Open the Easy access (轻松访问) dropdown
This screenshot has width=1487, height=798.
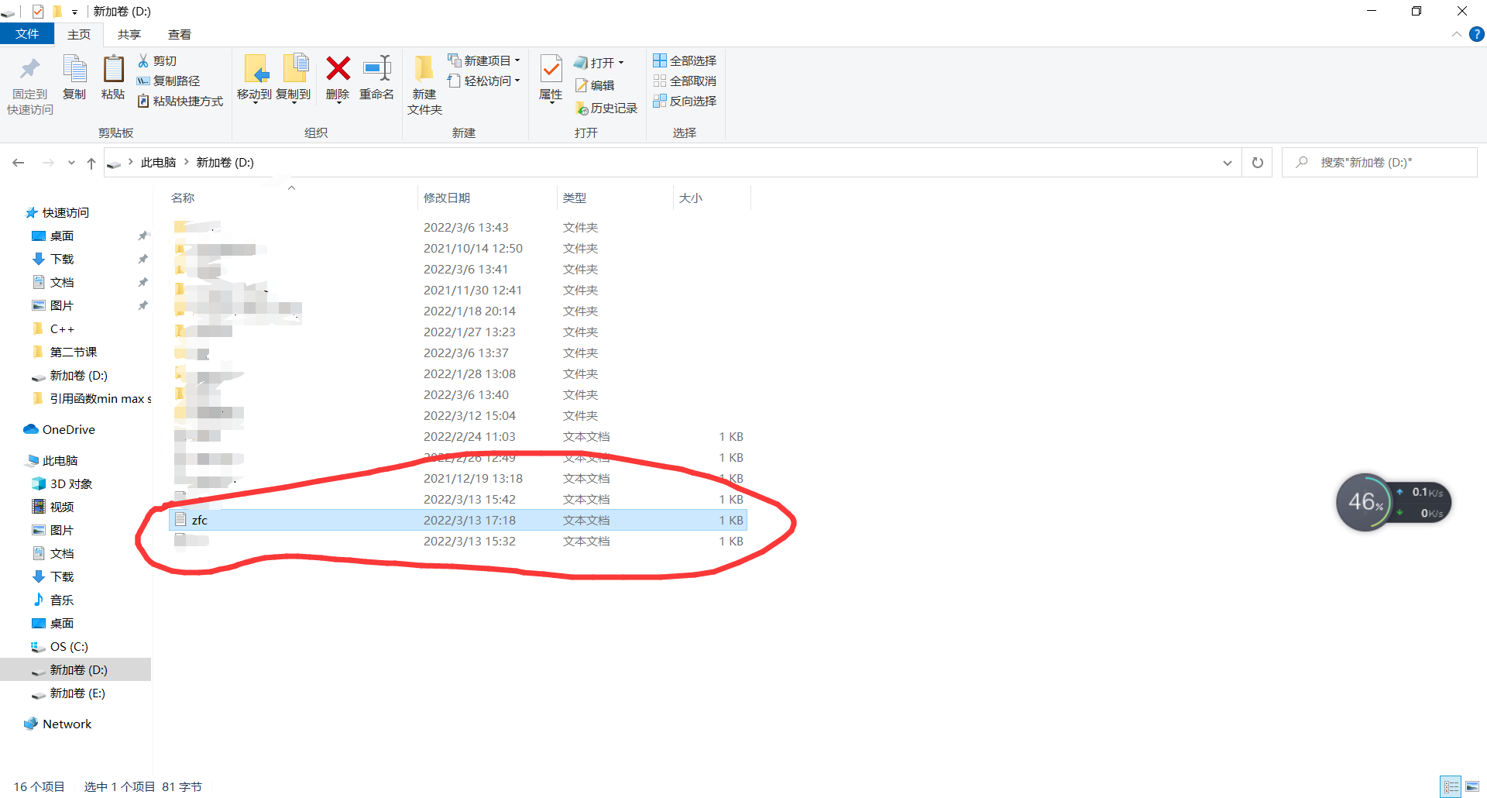[x=483, y=81]
